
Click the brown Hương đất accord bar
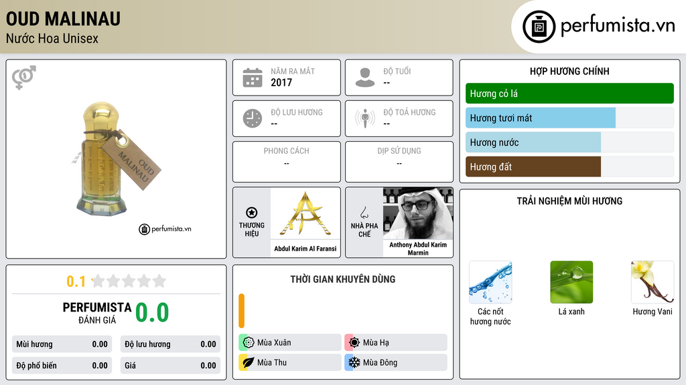[x=533, y=166]
